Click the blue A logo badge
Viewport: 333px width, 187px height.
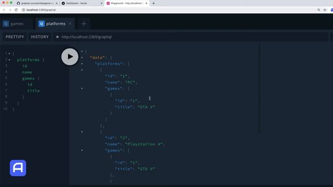18,168
